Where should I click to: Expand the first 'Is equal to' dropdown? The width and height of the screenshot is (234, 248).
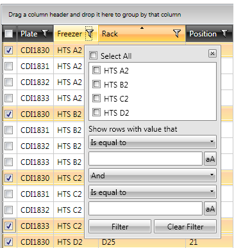(x=153, y=142)
